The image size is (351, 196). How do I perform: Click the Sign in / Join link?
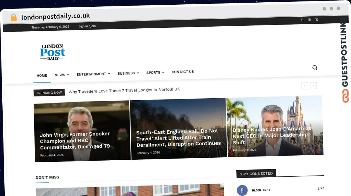87,26
